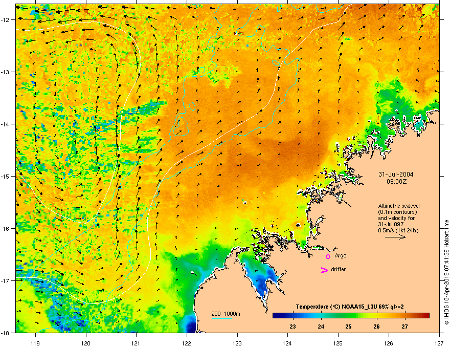Click longitude label 121
The height and width of the screenshot is (348, 450).
[136, 343]
